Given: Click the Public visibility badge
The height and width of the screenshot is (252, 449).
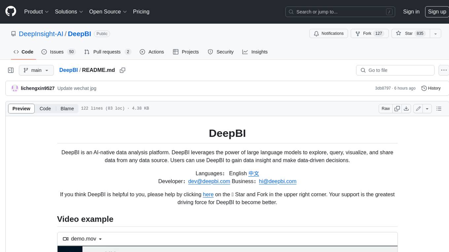Looking at the screenshot, I should click(102, 34).
